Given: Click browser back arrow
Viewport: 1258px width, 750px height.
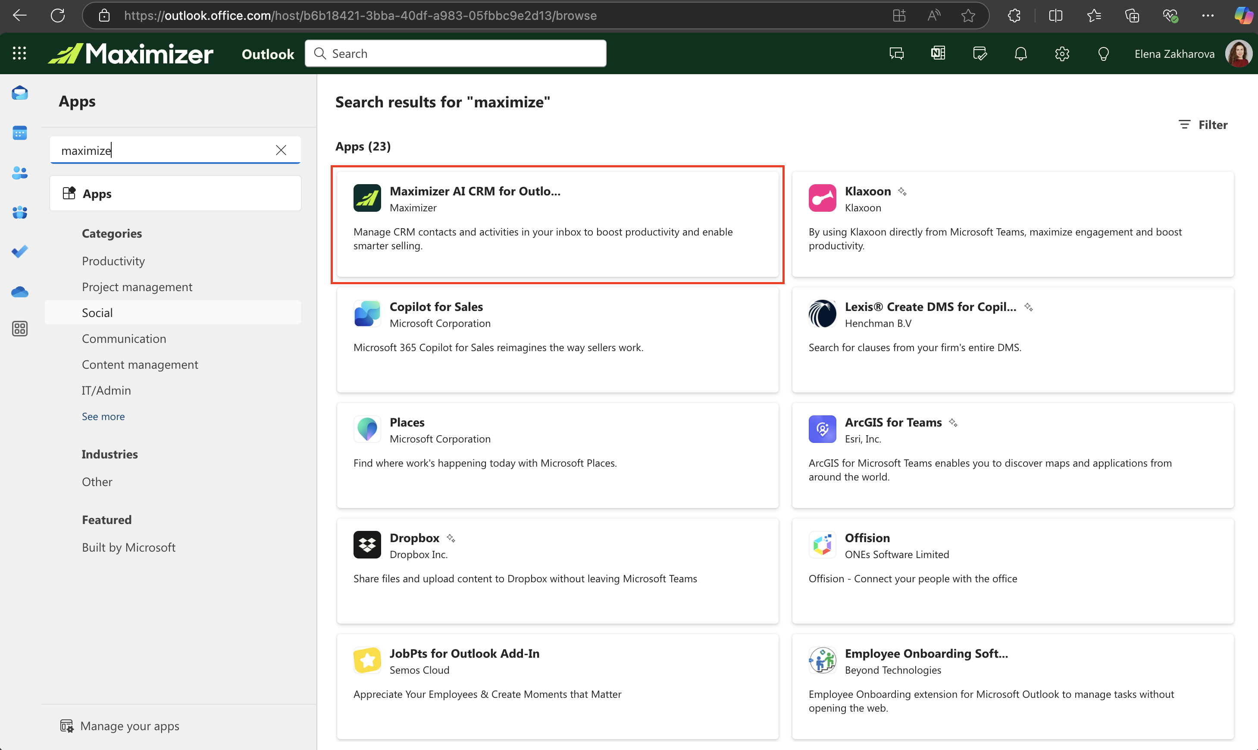Looking at the screenshot, I should point(20,15).
